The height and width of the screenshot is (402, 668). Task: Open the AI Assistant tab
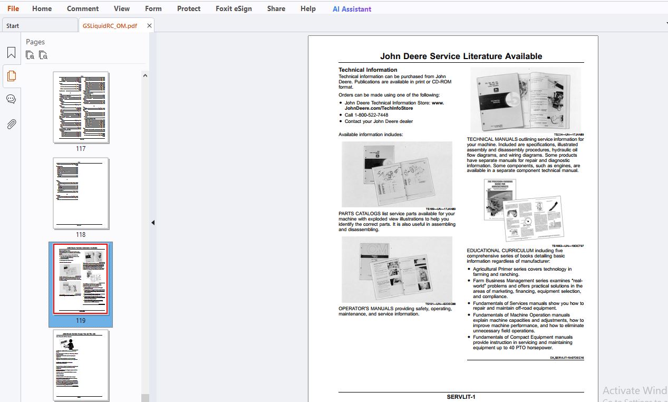tap(352, 9)
